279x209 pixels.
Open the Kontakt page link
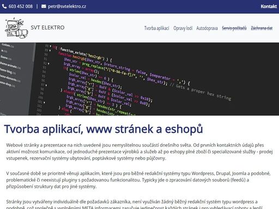(x=269, y=7)
